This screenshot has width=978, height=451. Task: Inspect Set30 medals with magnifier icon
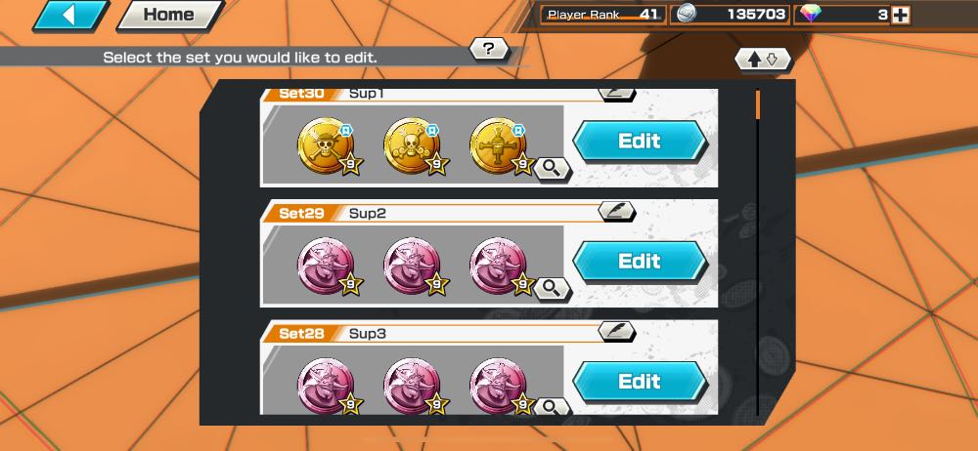pyautogui.click(x=553, y=168)
